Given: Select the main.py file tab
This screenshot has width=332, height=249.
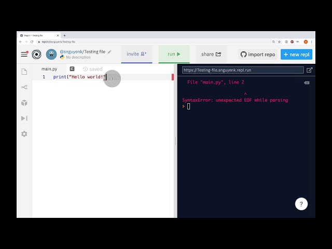Looking at the screenshot, I should [49, 69].
